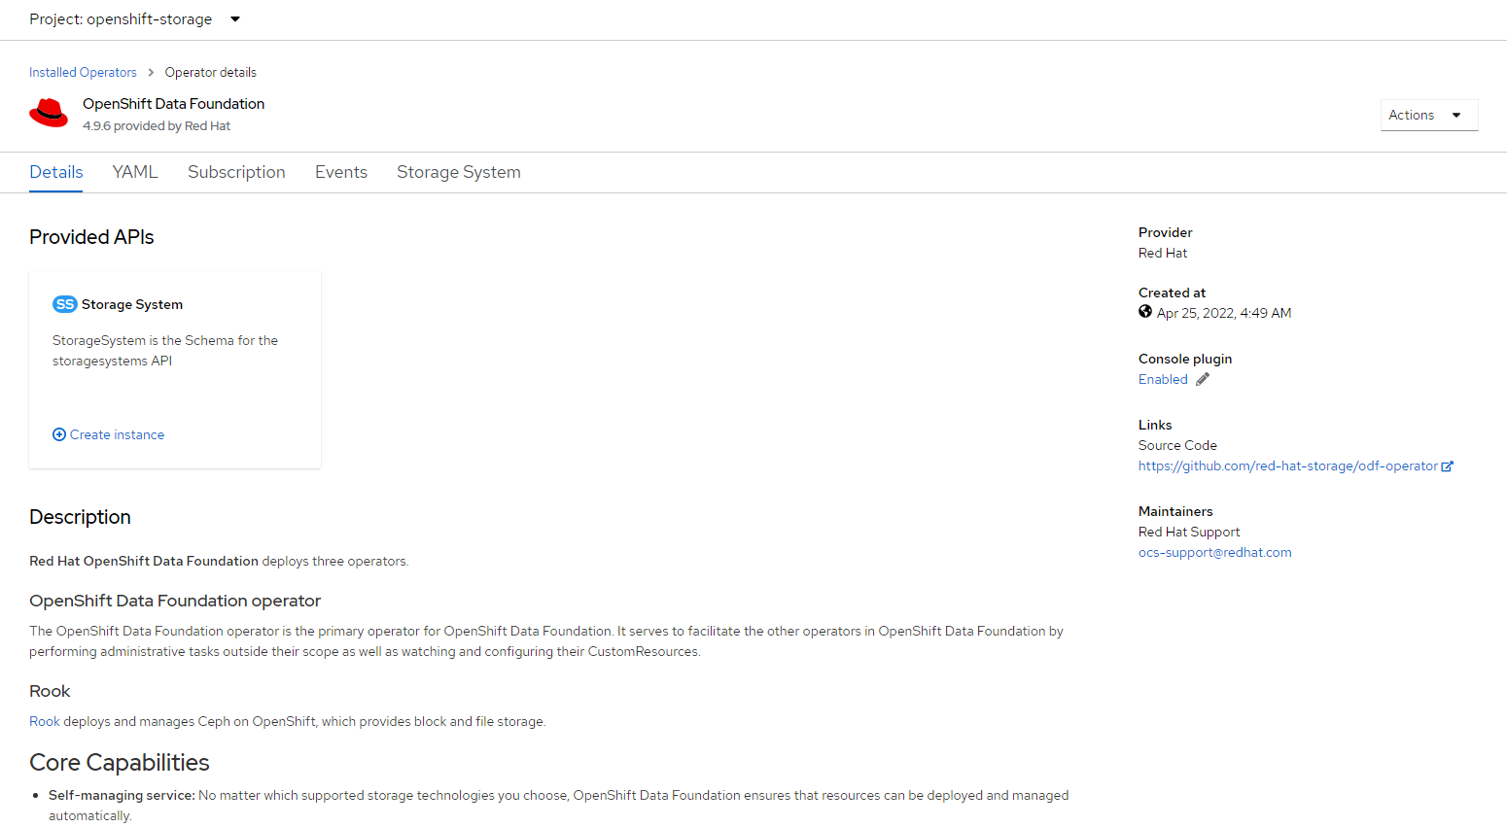
Task: Click ocs-support@redhat.com email link
Action: 1215,552
